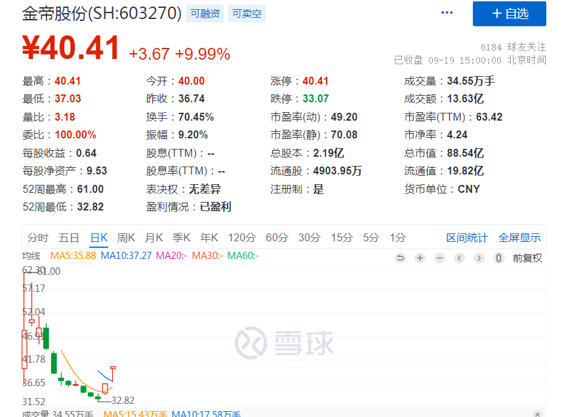This screenshot has width=564, height=417.
Task: Switch to the 5分 interval tab
Action: pos(371,237)
